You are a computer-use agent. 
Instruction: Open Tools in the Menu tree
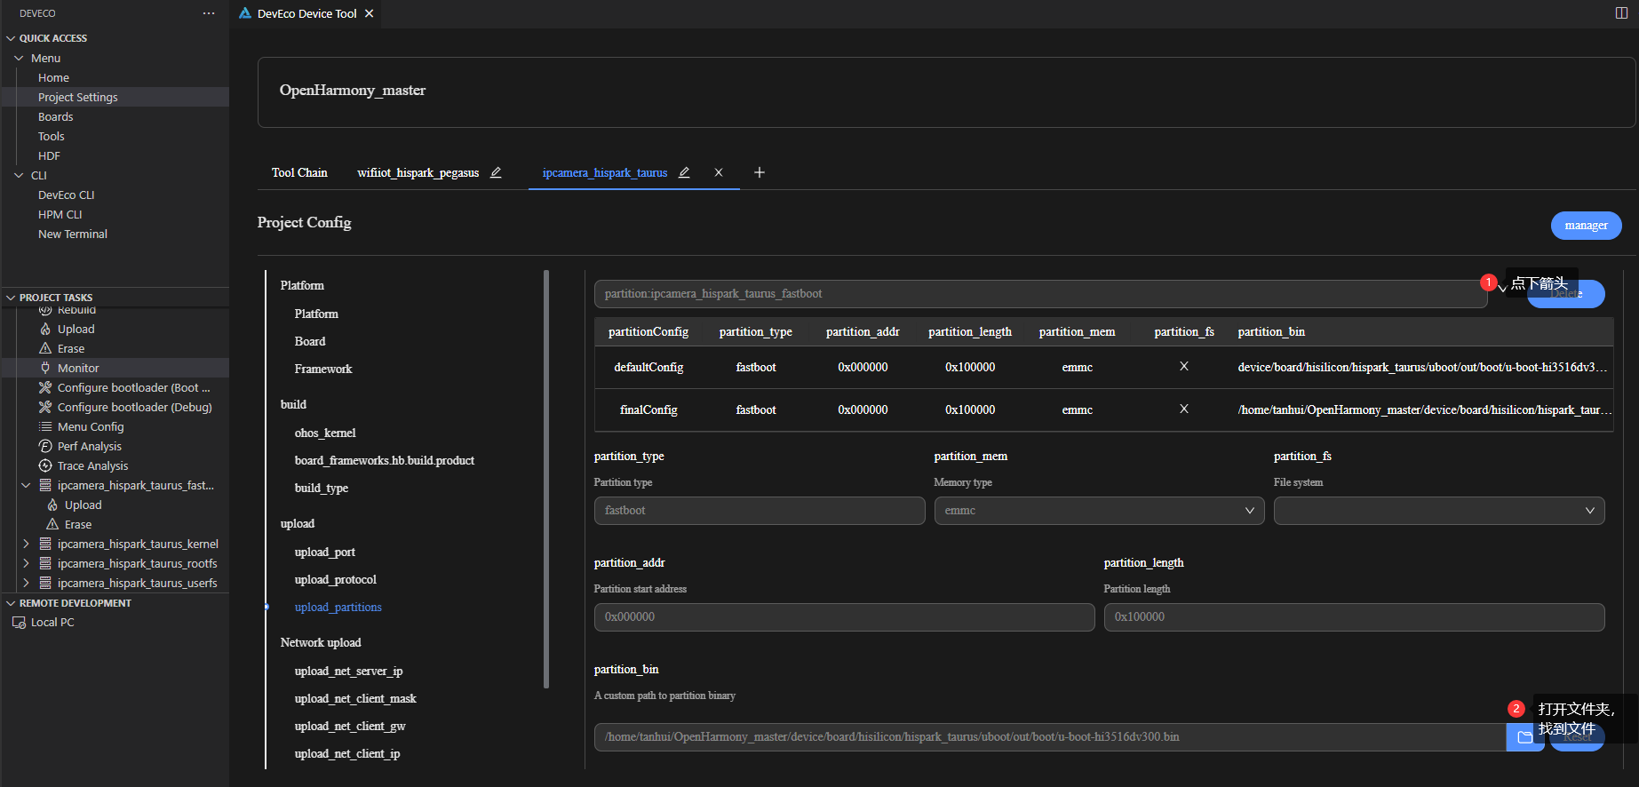tap(52, 136)
